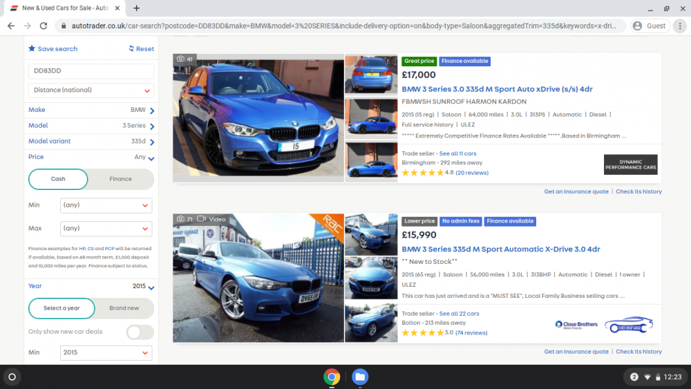The height and width of the screenshot is (389, 691).
Task: Choose the Select a year option
Action: (61, 308)
